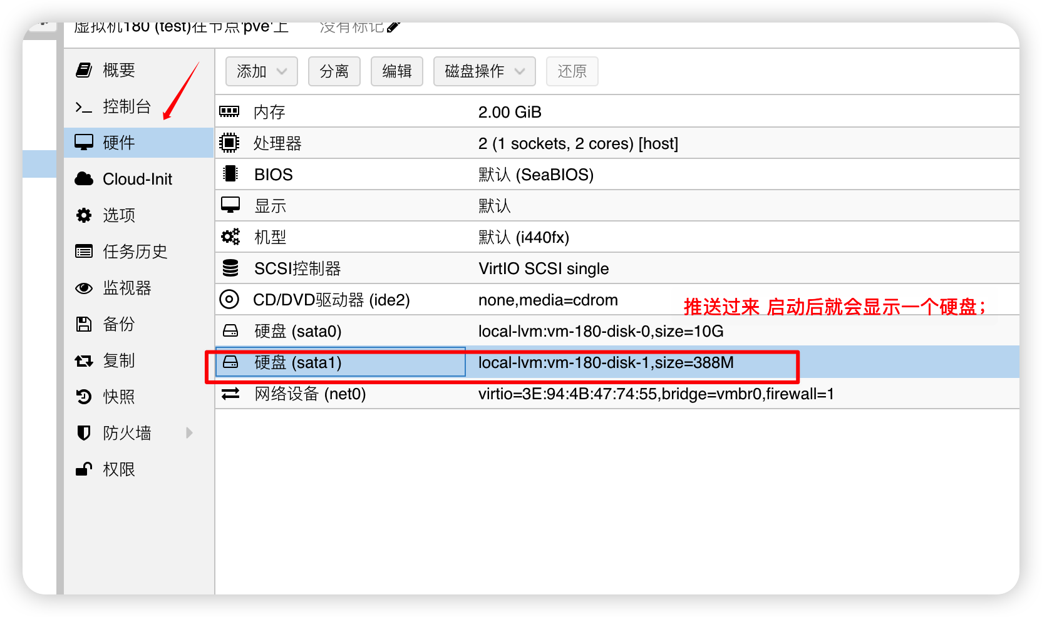Click the Replication (复制) arrows icon

click(84, 360)
